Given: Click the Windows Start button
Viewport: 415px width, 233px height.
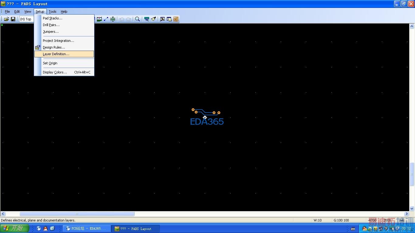Looking at the screenshot, I should (x=15, y=228).
